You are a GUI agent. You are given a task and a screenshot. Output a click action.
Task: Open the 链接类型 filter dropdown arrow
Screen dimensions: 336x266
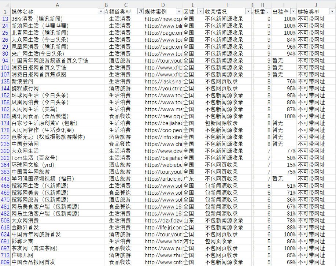point(332,12)
